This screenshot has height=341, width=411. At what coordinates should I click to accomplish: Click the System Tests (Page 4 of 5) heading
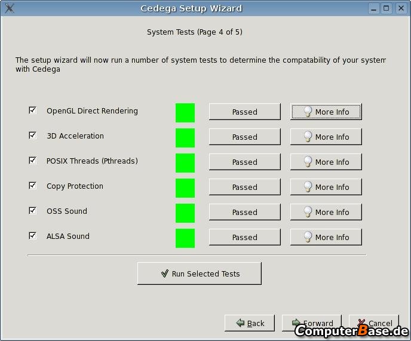point(195,32)
